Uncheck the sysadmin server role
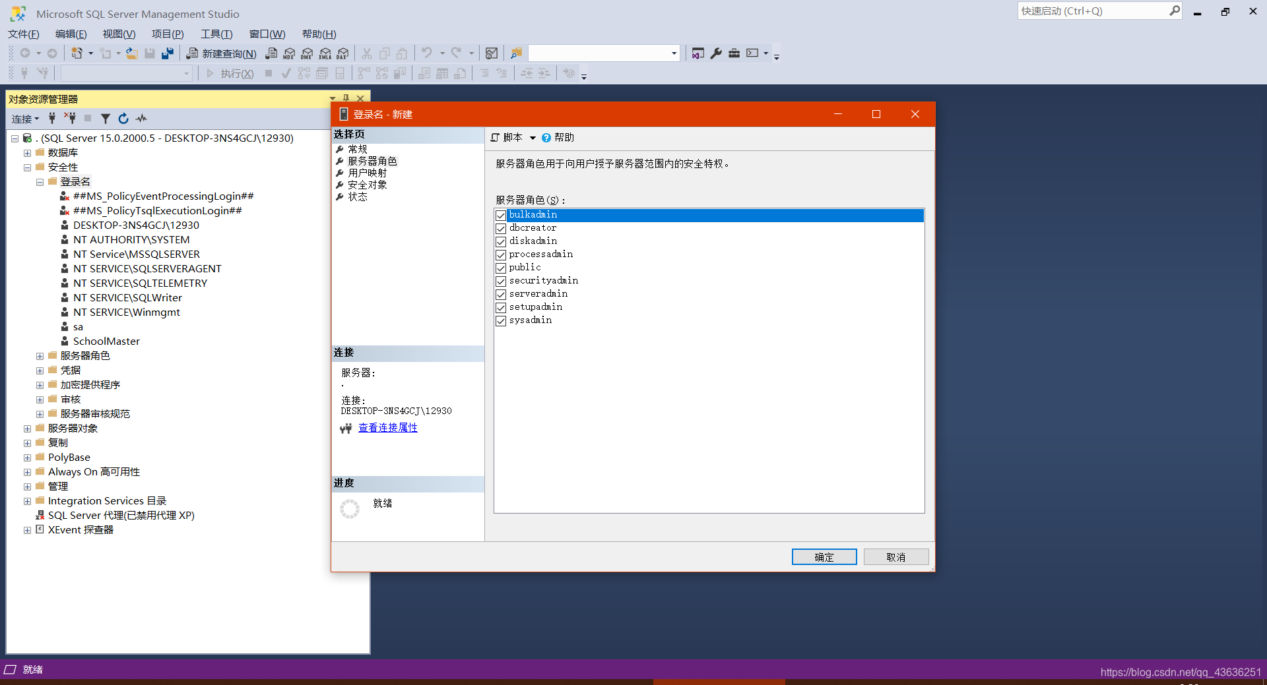Screen dimensions: 1267x685 tap(501, 321)
